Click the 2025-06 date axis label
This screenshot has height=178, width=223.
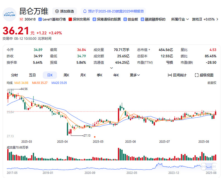pyautogui.click(x=130, y=142)
